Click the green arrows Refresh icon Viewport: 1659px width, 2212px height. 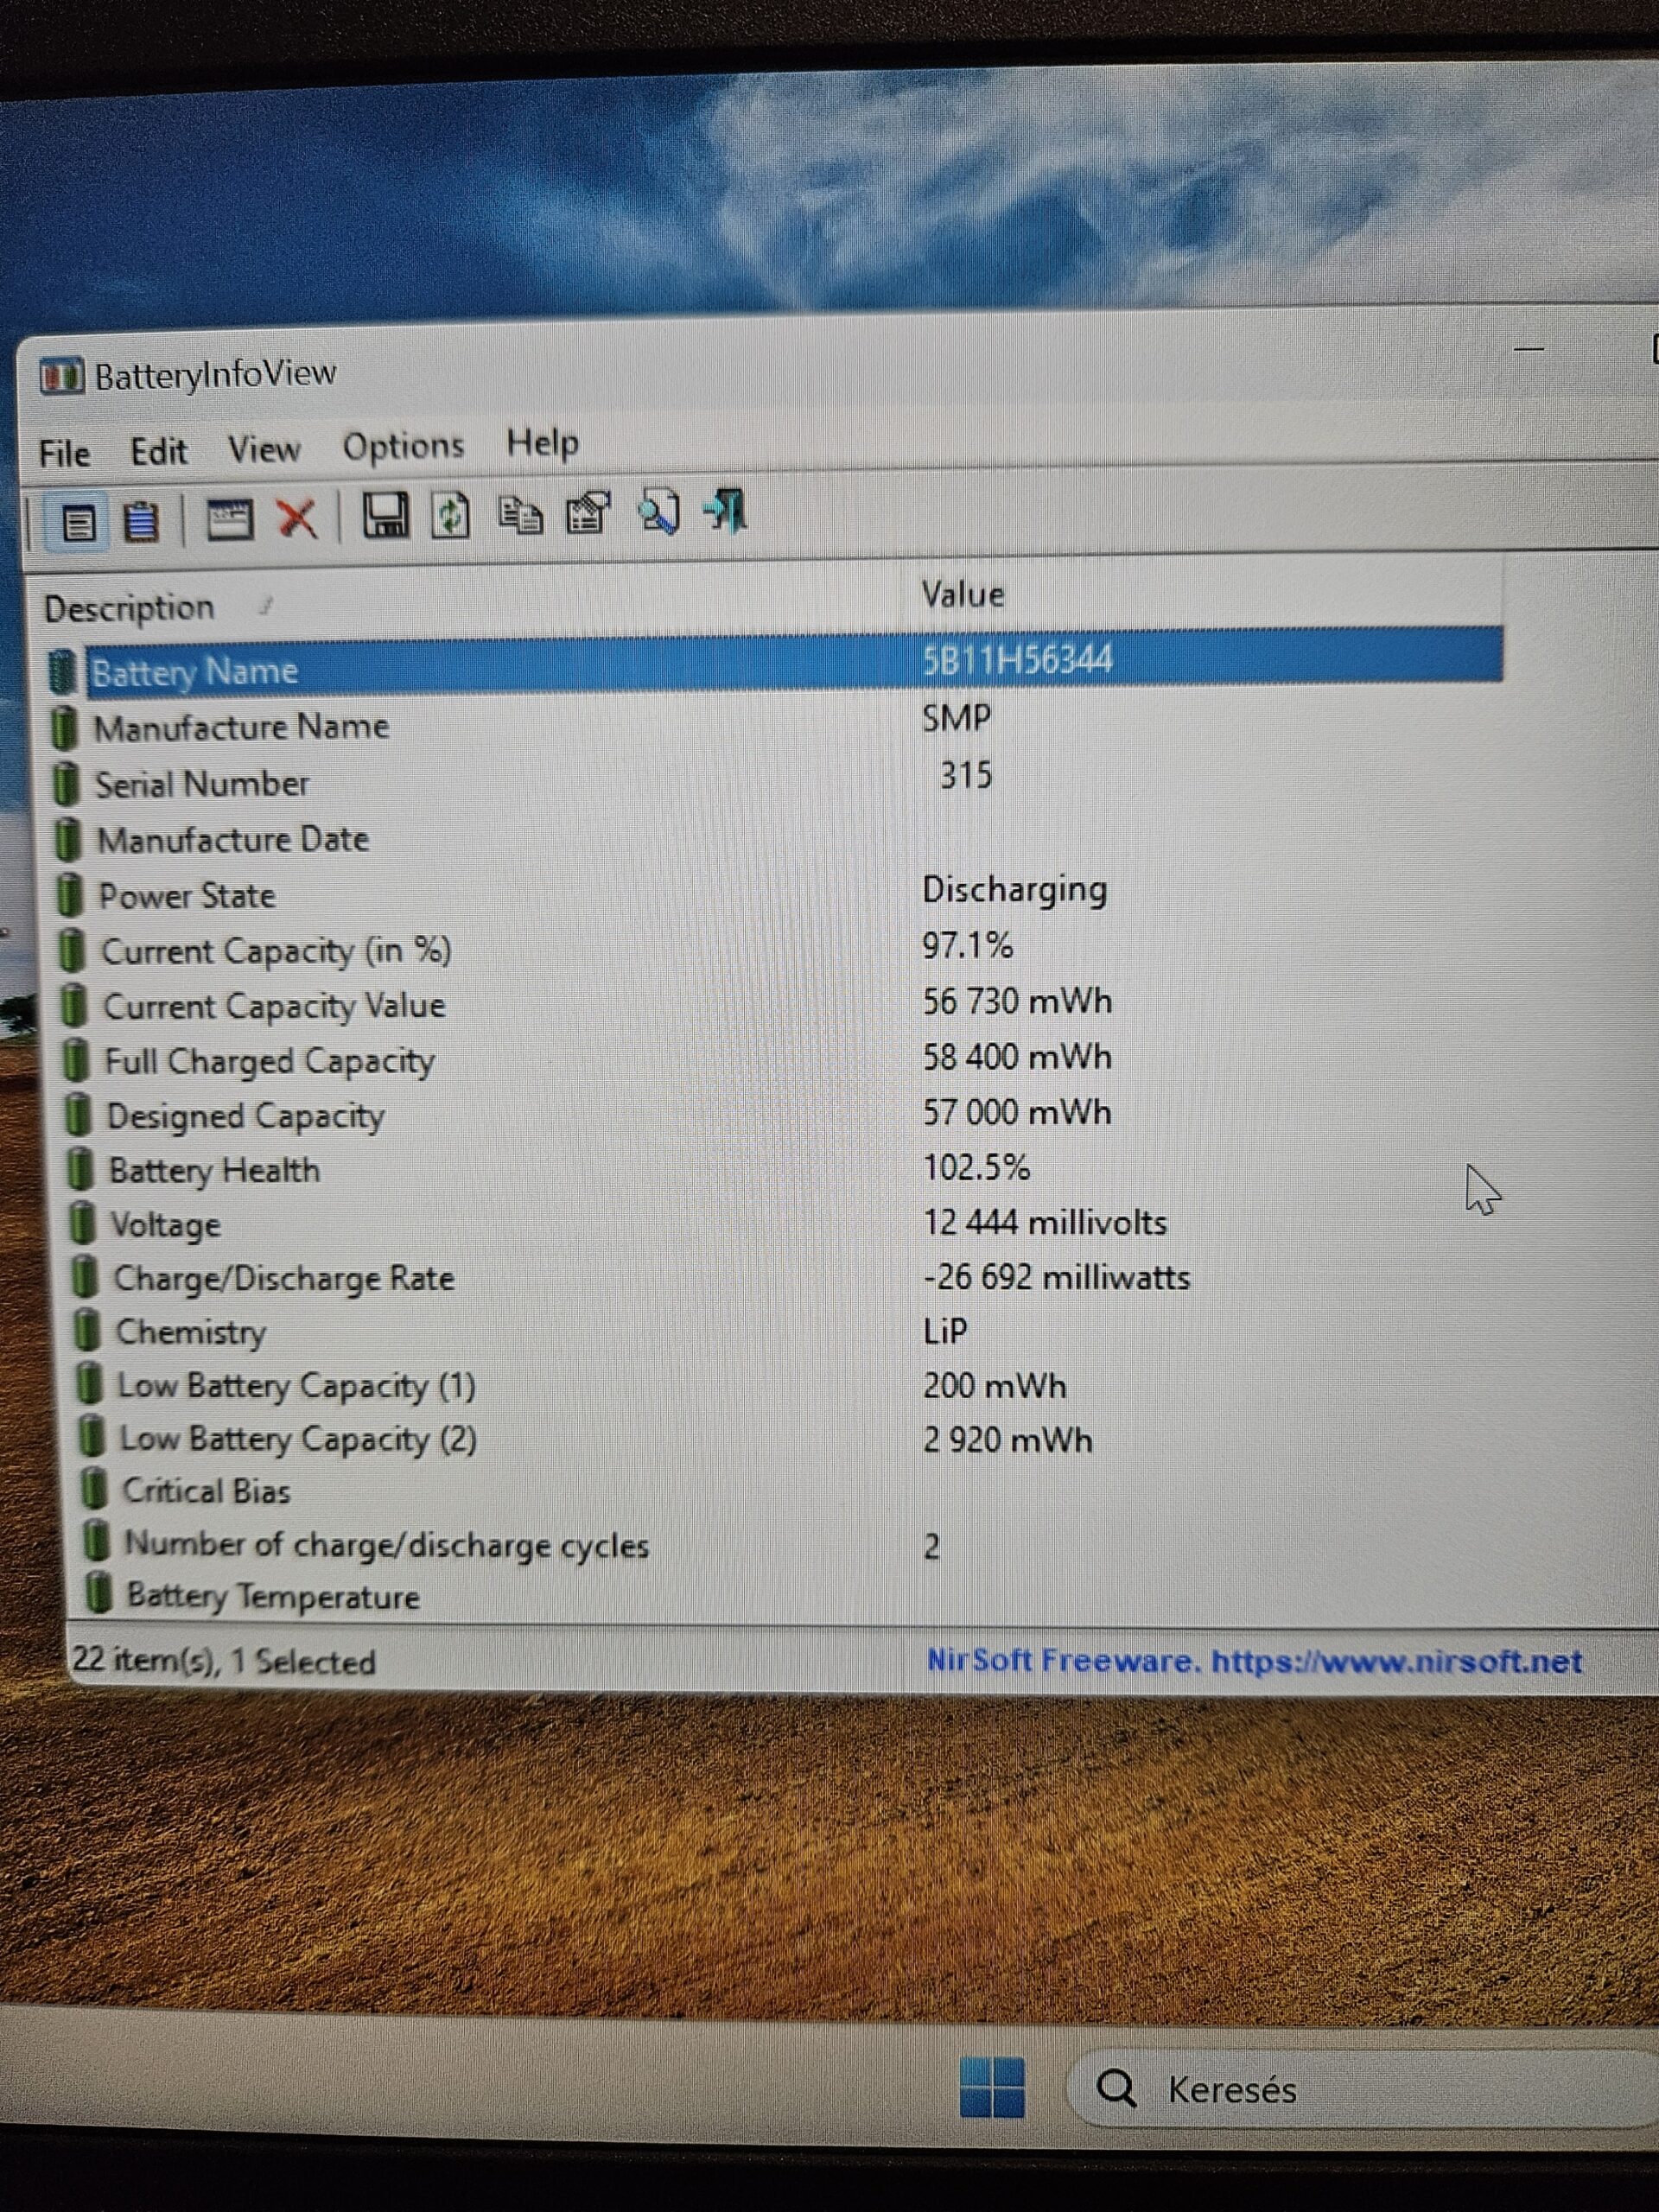(x=451, y=515)
